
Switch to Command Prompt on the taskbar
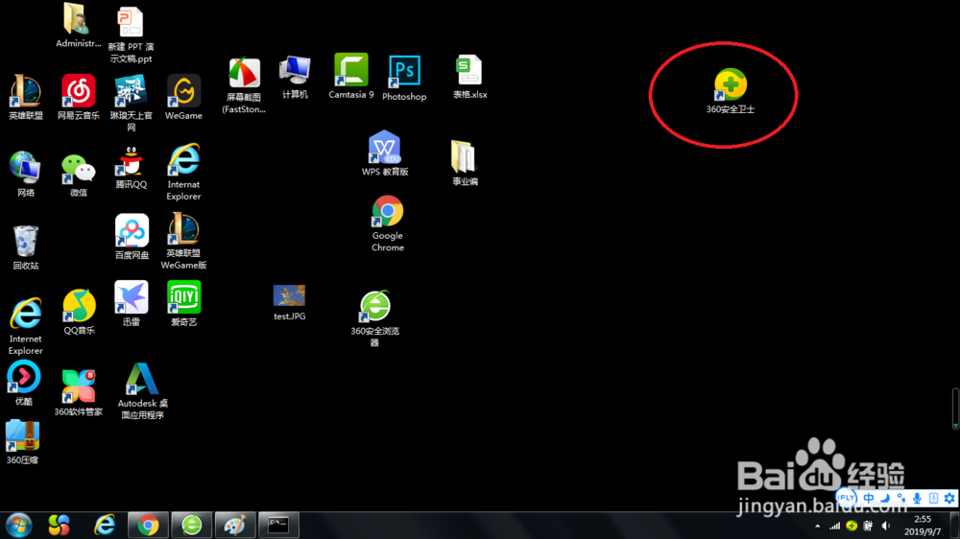pyautogui.click(x=278, y=525)
